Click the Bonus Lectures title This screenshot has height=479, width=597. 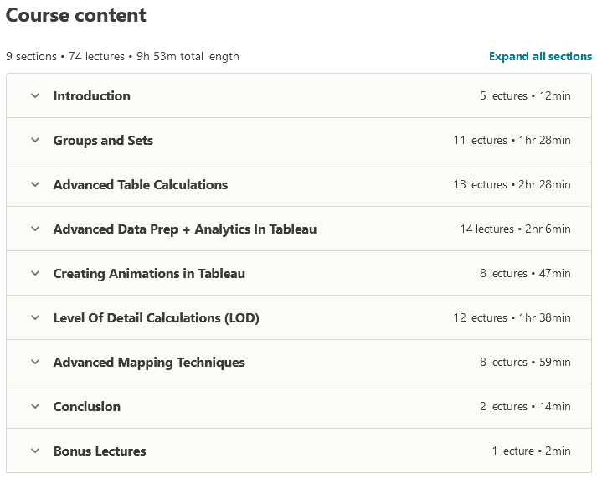click(100, 451)
